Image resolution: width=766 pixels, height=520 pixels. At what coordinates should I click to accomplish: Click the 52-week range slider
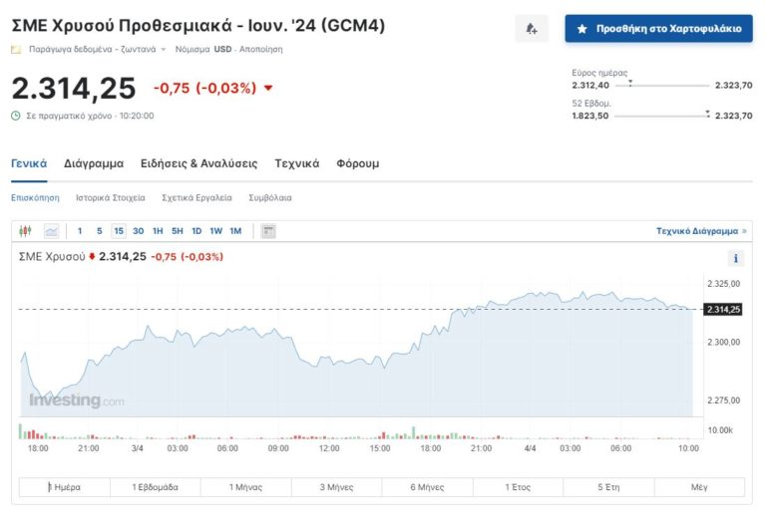pos(663,116)
